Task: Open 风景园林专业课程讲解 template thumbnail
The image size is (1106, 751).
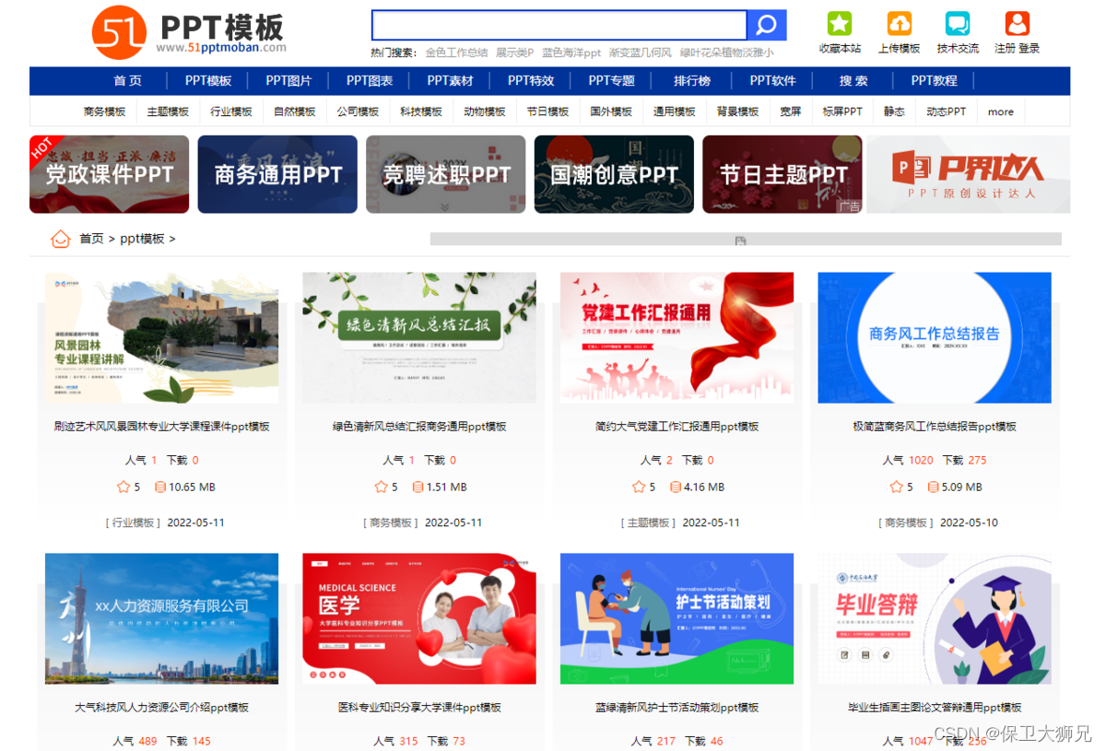Action: point(161,337)
